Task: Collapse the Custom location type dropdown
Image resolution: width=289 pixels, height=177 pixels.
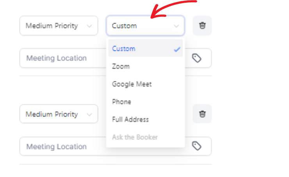Action: pyautogui.click(x=145, y=26)
